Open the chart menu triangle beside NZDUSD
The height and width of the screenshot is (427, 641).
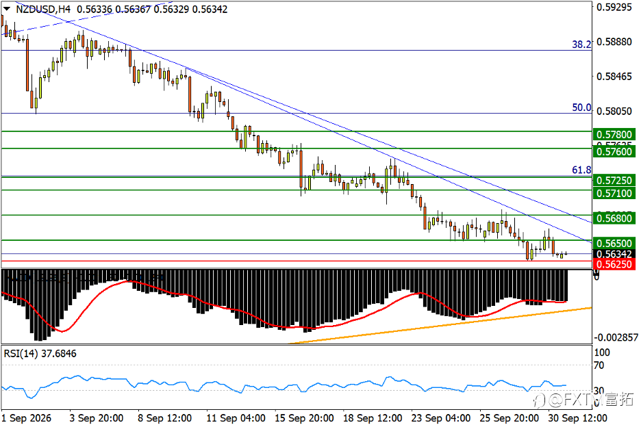tap(7, 9)
